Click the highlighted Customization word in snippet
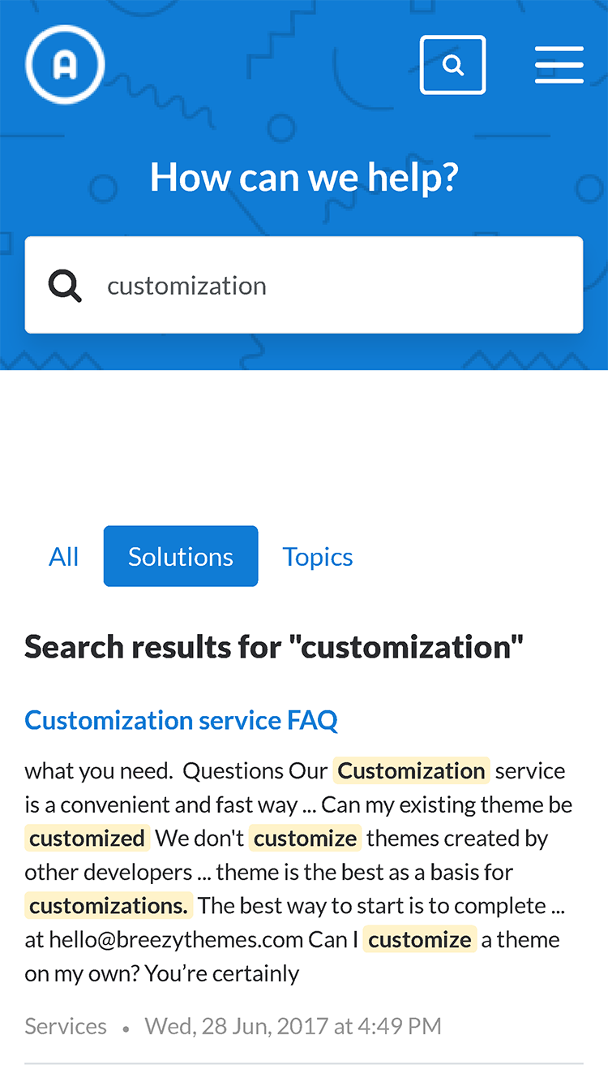 click(x=411, y=770)
